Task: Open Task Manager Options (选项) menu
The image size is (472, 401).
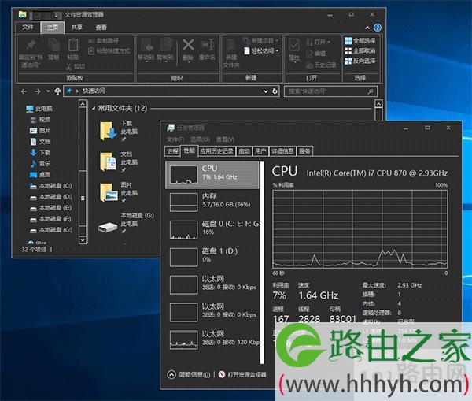Action: click(200, 139)
